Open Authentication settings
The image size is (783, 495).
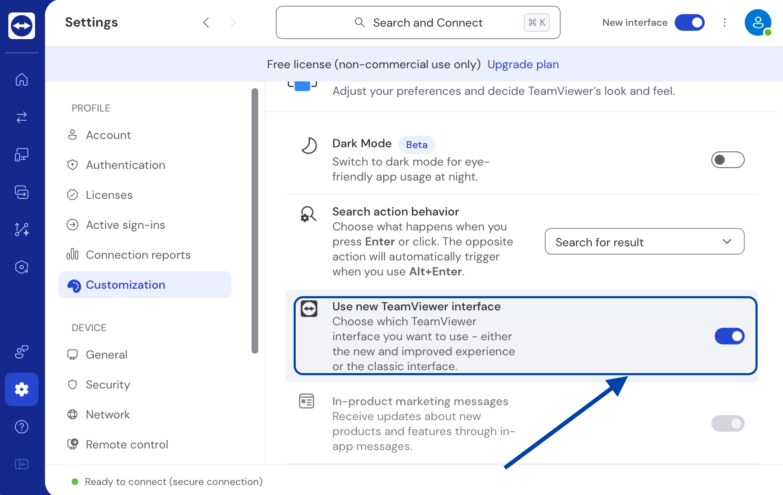(145, 165)
